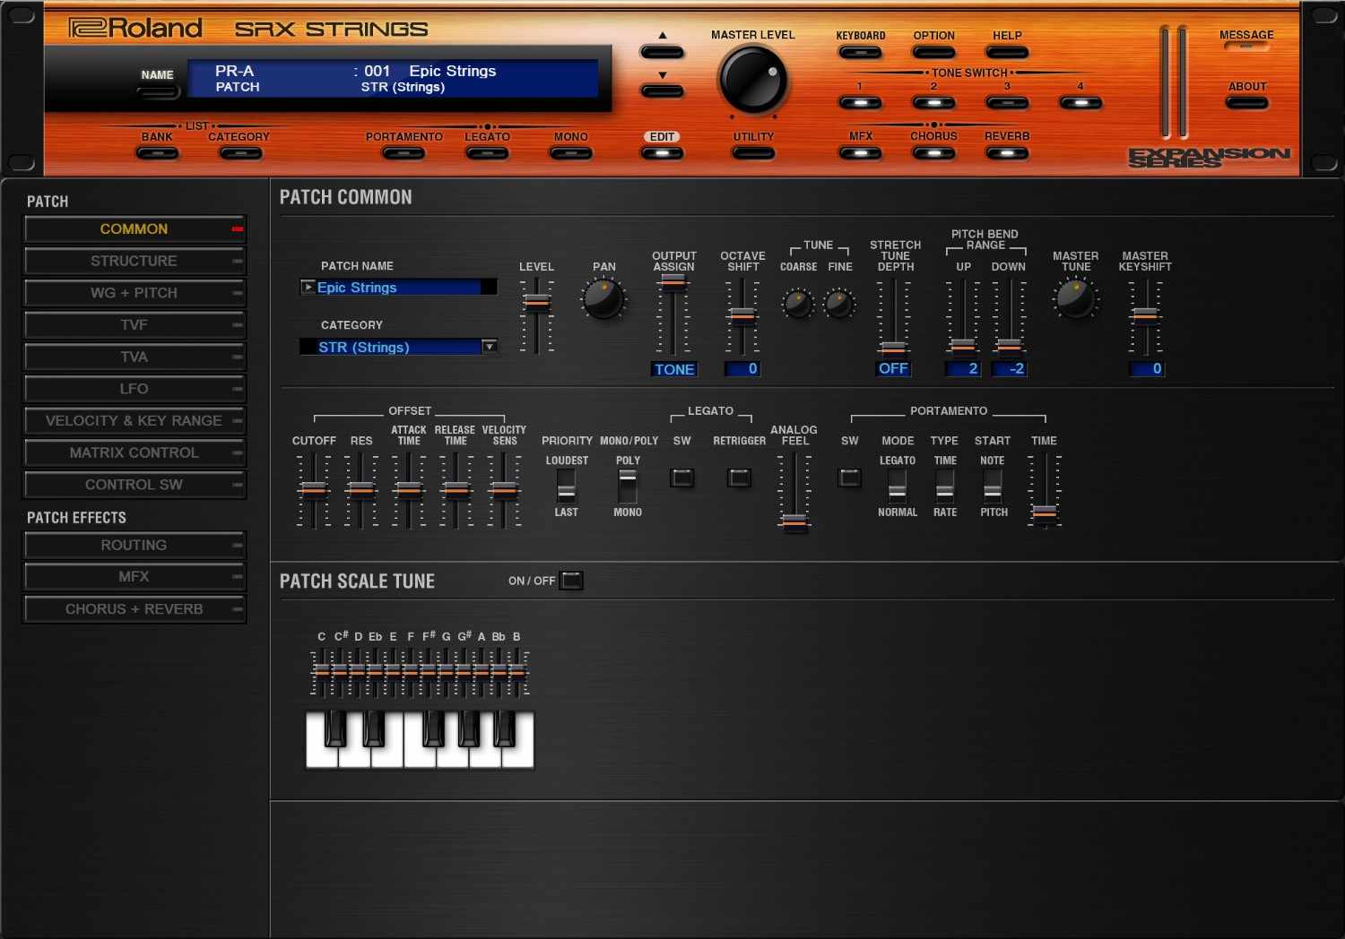Click the CHORUS button on the front panel

tap(933, 152)
